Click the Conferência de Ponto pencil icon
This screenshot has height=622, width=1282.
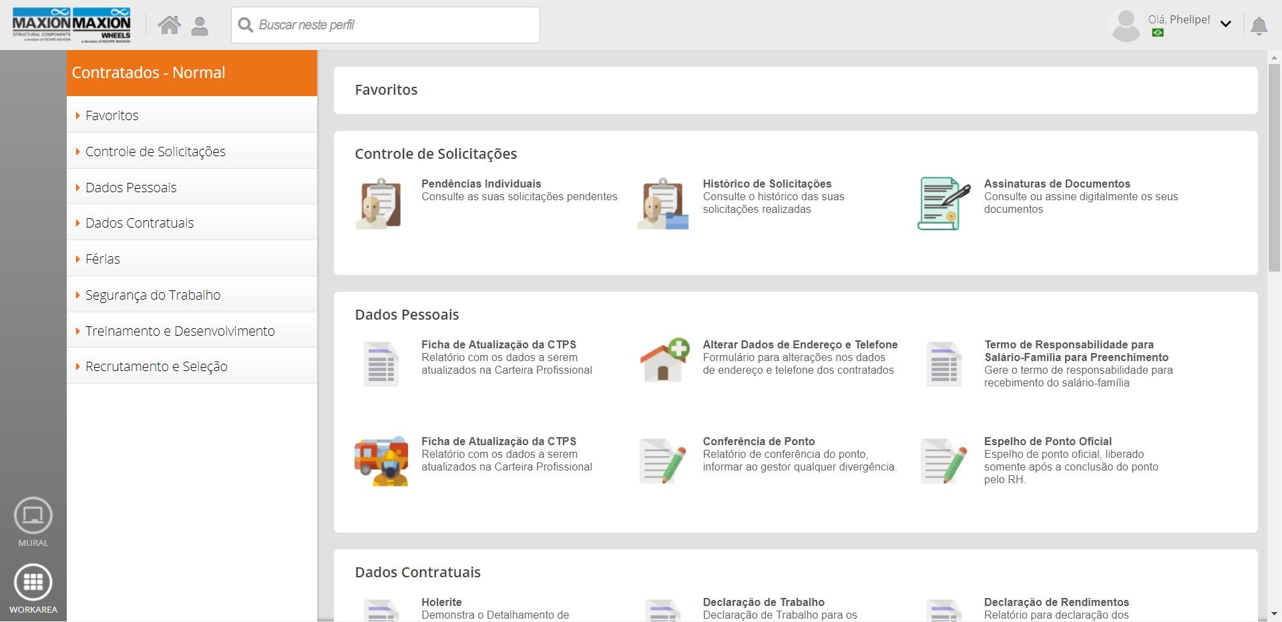(662, 461)
